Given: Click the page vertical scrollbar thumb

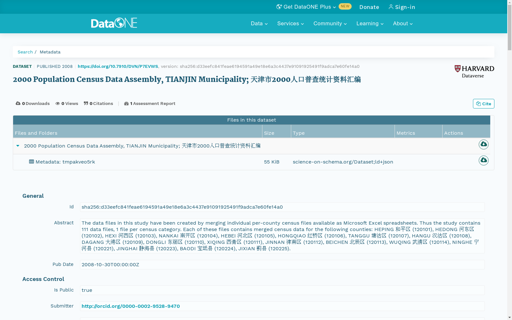Looking at the screenshot, I should pos(509,28).
